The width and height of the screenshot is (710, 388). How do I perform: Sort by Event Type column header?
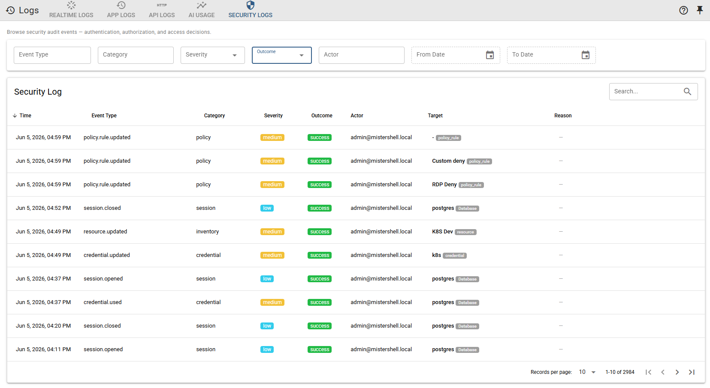click(x=104, y=116)
